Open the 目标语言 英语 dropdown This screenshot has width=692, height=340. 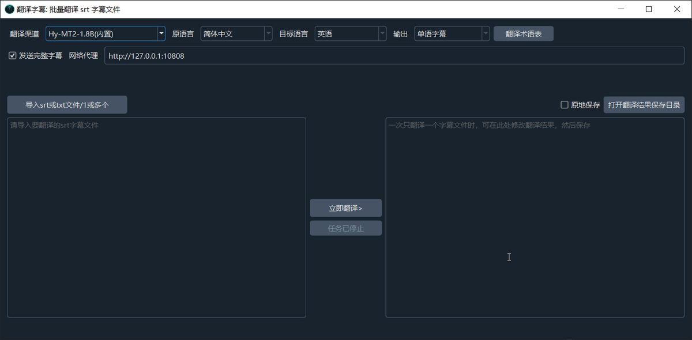pyautogui.click(x=351, y=34)
